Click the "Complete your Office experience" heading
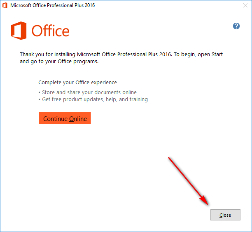The width and height of the screenshot is (252, 232). (x=77, y=83)
